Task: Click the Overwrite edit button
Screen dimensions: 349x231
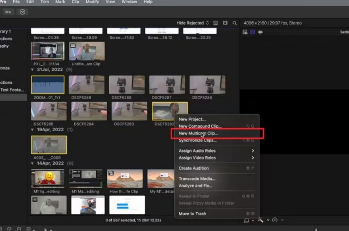Action: tap(28, 229)
